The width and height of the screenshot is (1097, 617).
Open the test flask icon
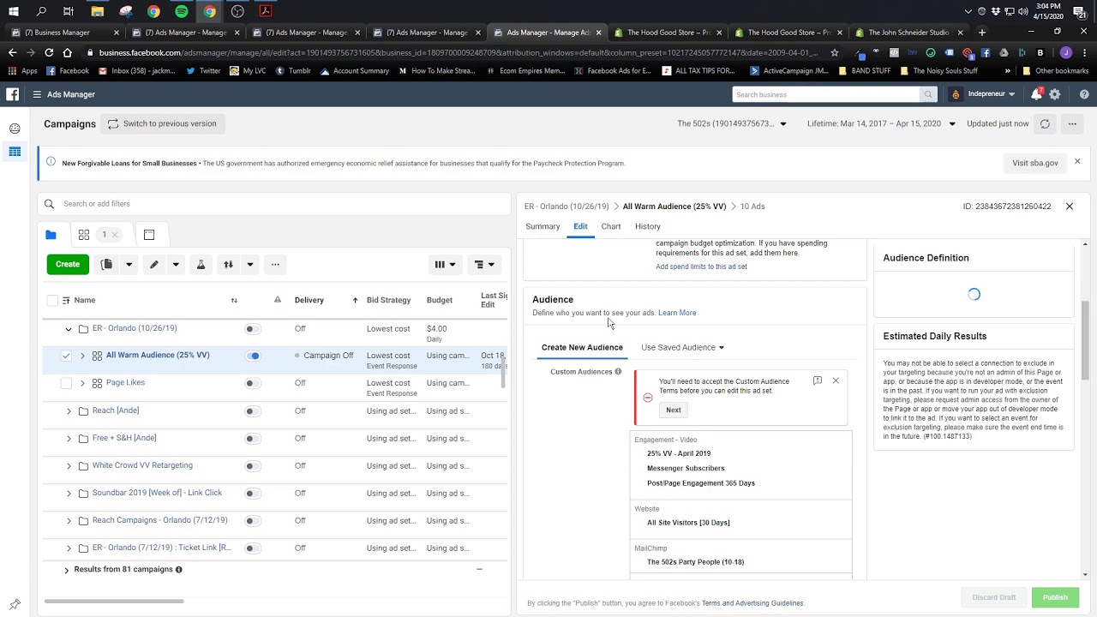tap(201, 265)
